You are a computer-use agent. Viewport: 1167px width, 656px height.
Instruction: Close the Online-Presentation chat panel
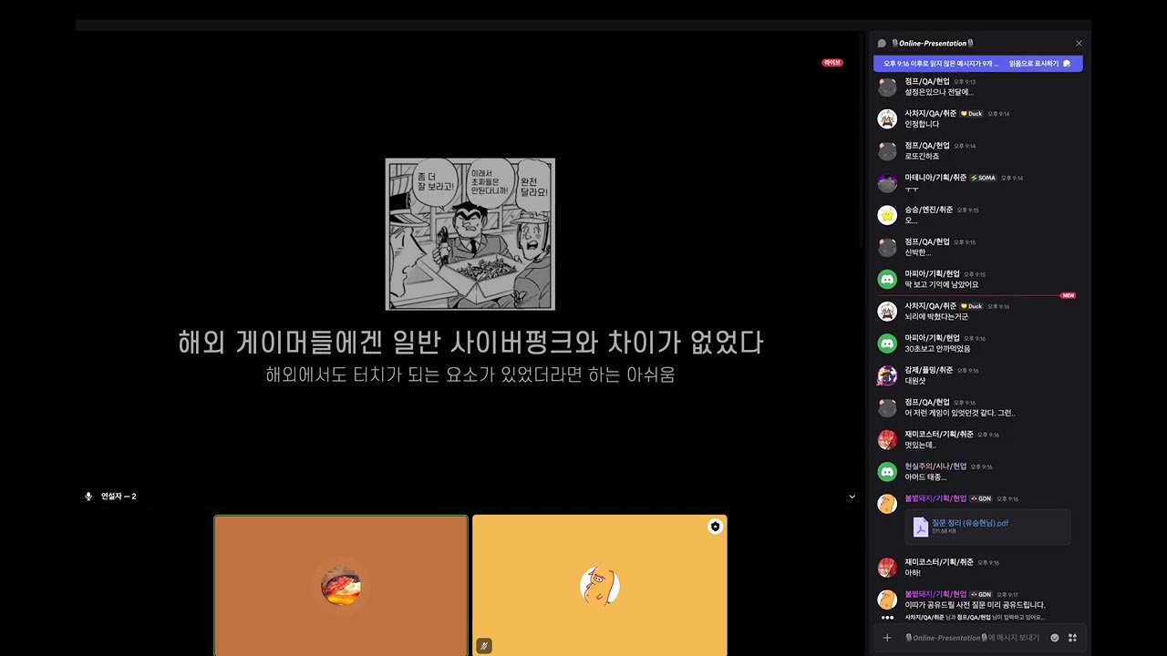point(1079,43)
